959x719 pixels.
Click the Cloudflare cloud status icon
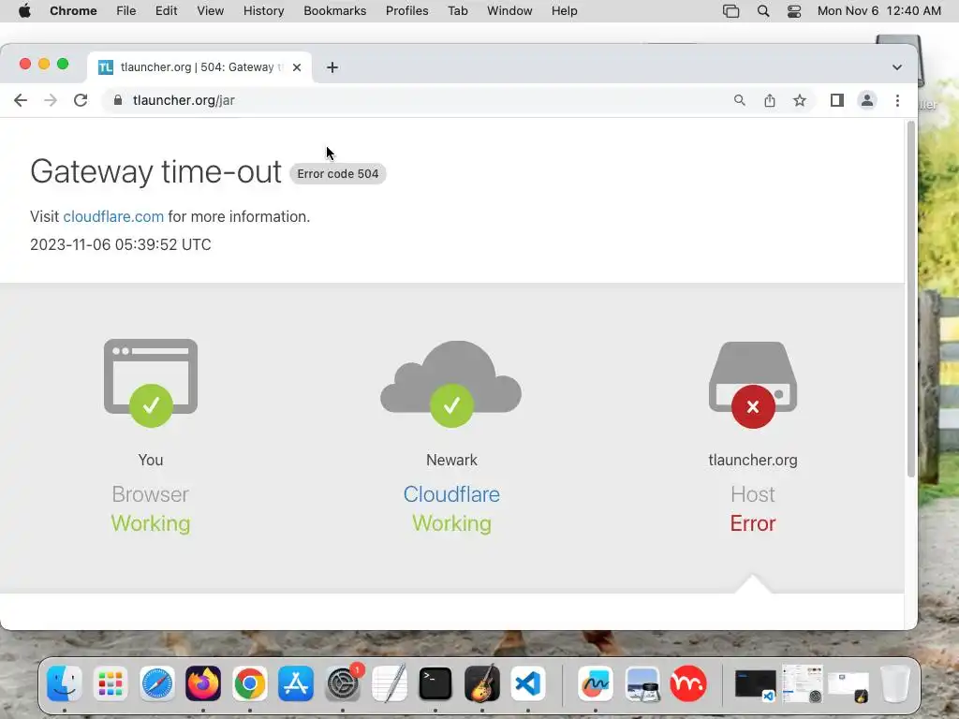point(451,384)
